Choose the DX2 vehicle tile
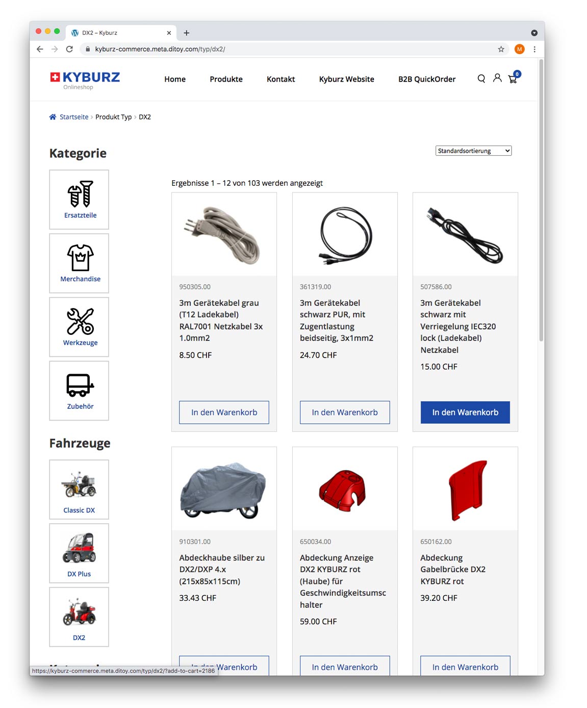Screen dimensions: 587x708 click(x=79, y=617)
